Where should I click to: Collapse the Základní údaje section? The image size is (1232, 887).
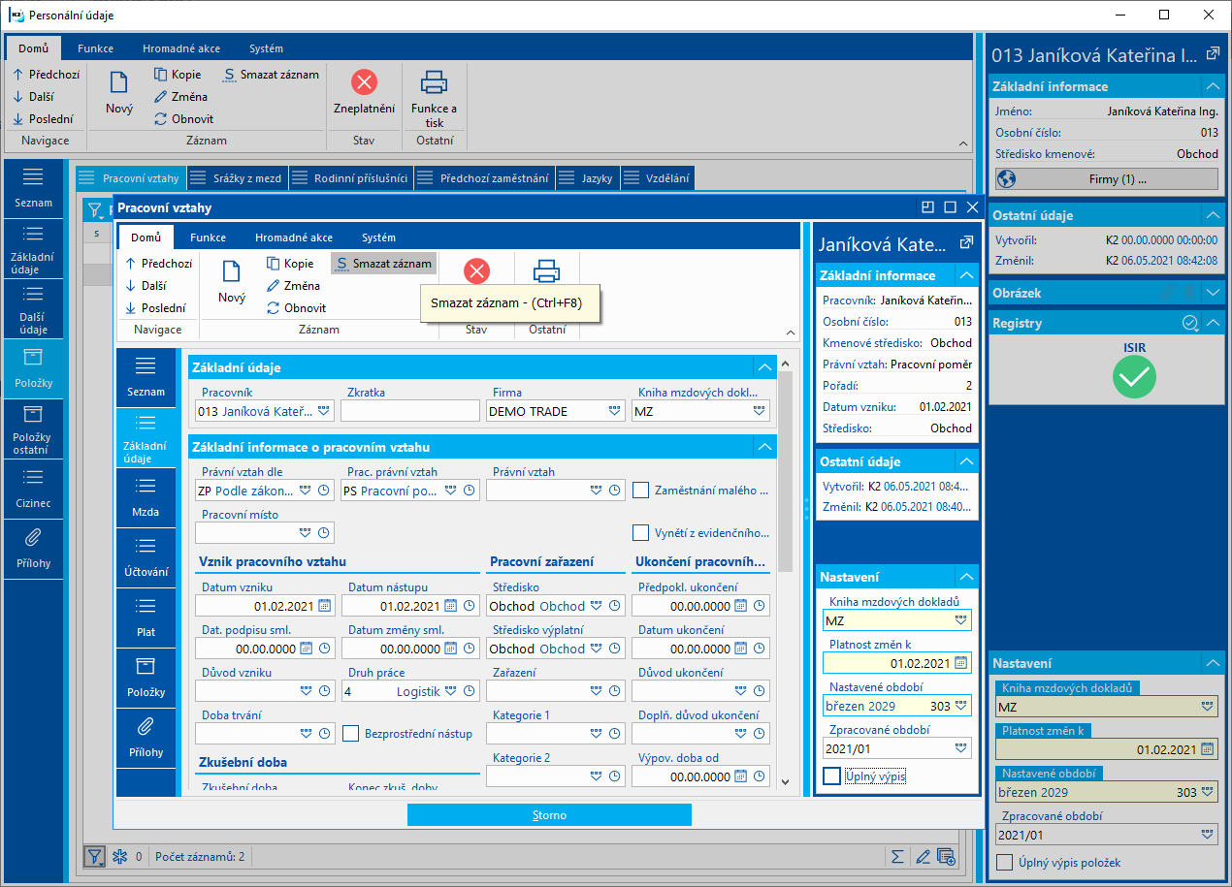(764, 367)
